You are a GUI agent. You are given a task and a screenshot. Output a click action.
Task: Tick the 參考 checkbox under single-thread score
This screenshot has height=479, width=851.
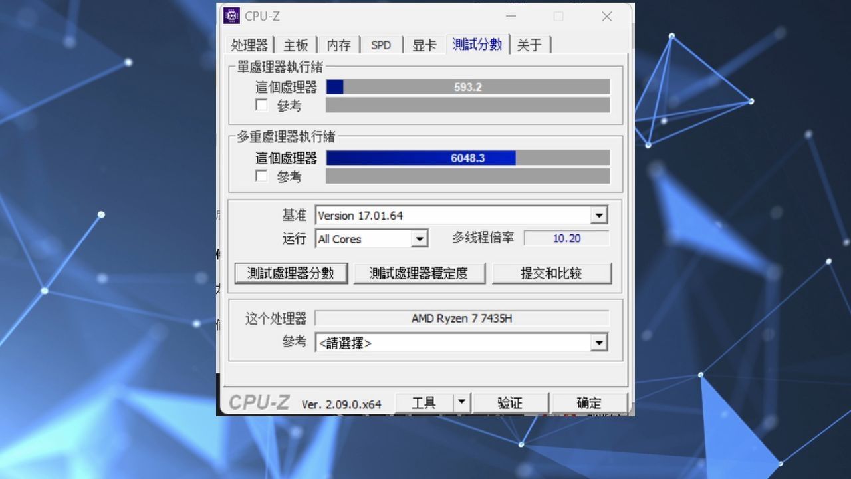262,105
